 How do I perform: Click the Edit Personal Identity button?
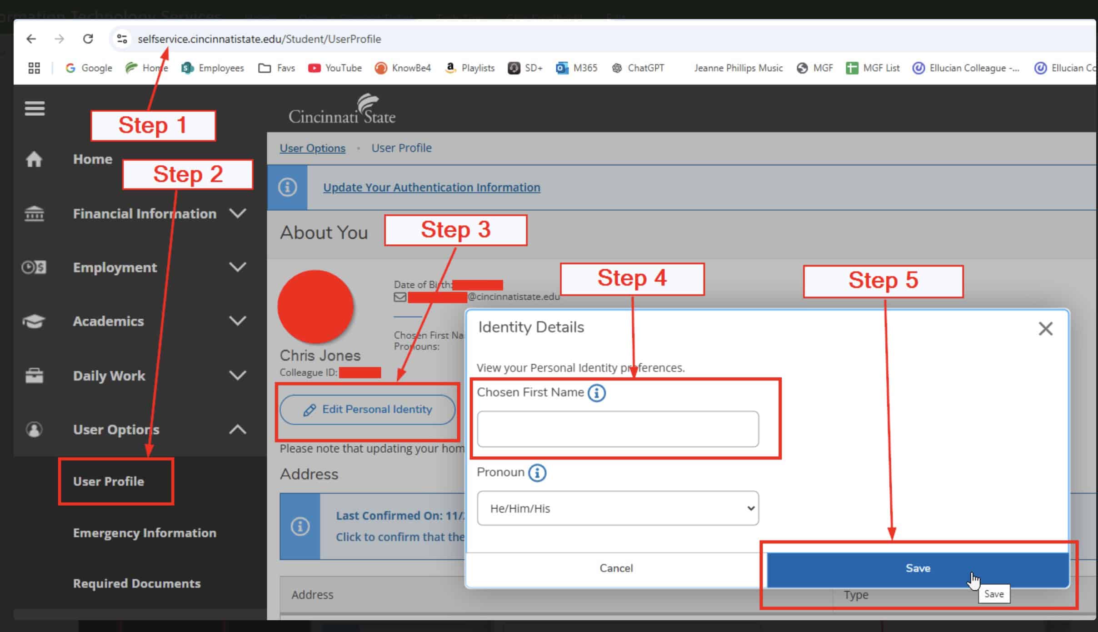(367, 410)
